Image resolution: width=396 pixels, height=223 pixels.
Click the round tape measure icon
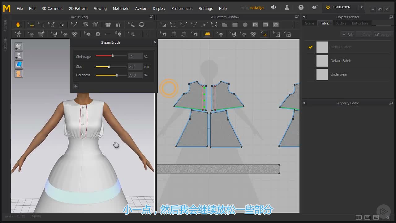pyautogui.click(x=141, y=25)
